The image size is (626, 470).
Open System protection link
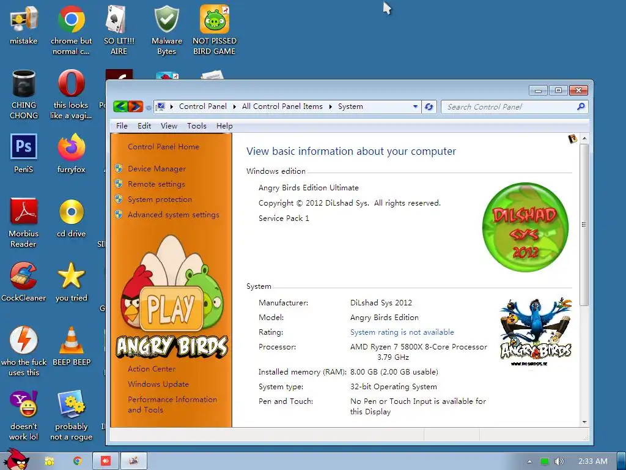pyautogui.click(x=160, y=199)
